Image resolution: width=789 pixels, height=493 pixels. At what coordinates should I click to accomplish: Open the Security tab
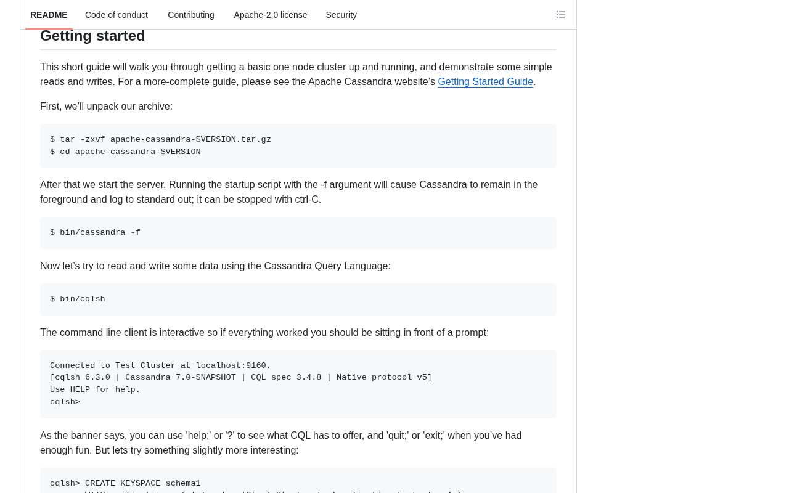[341, 15]
